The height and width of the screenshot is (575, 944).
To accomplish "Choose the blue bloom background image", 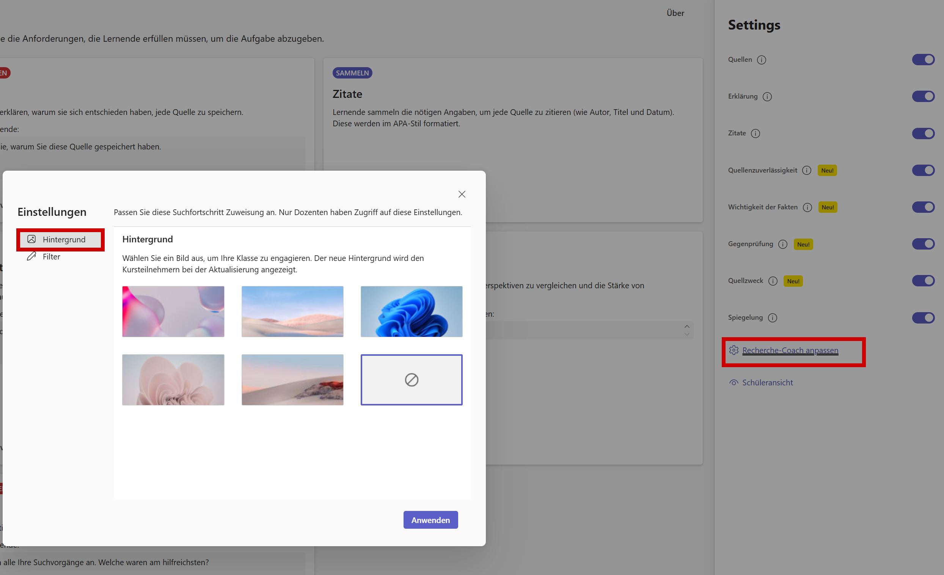I will click(x=411, y=311).
